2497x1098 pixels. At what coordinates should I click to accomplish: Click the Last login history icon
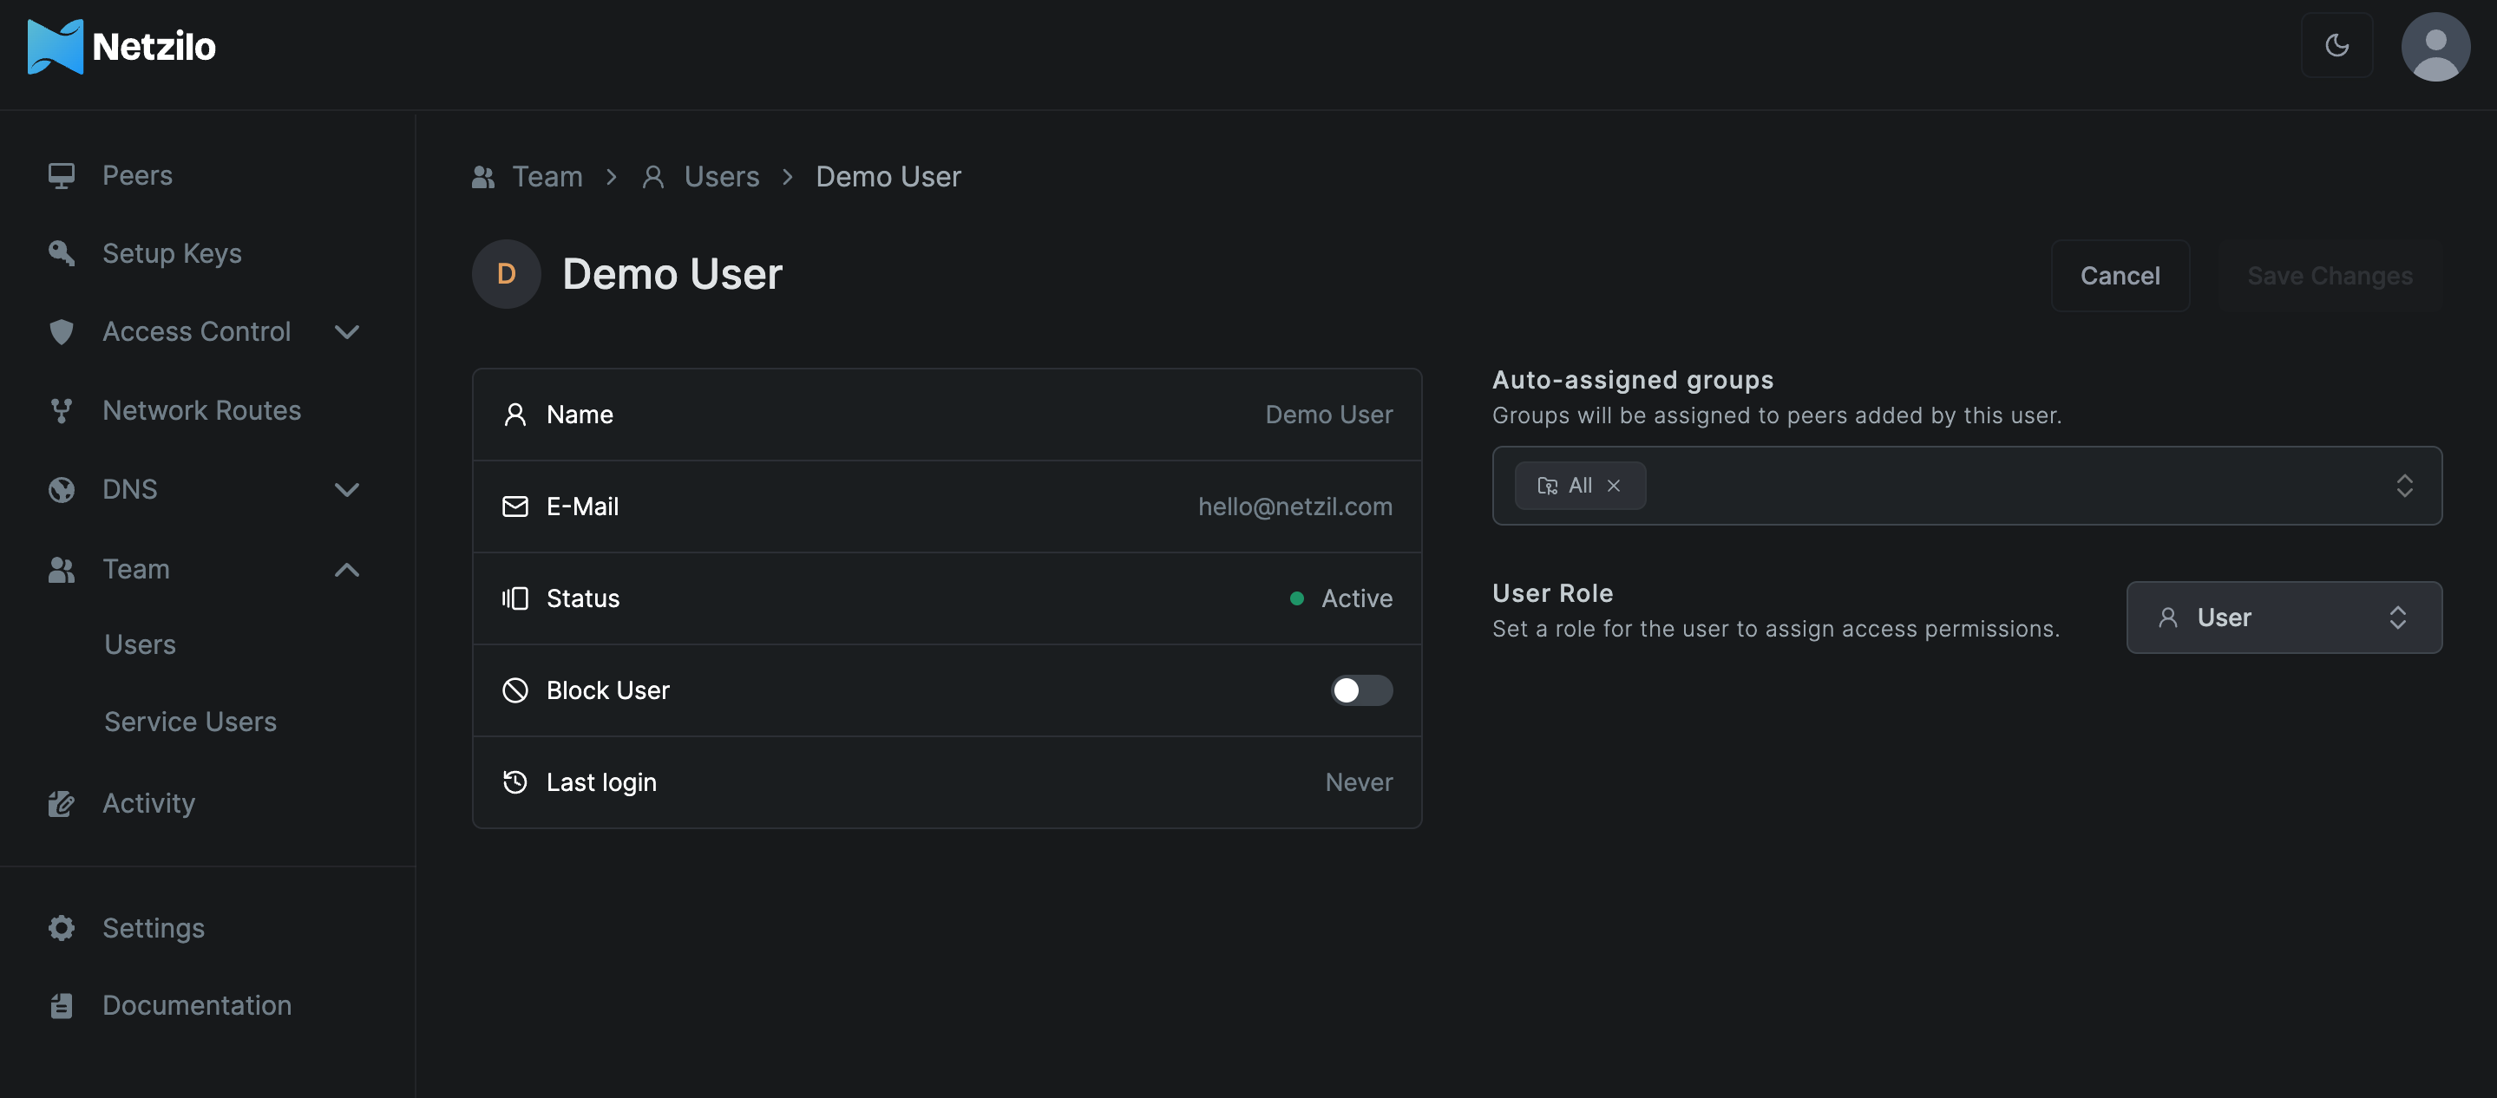tap(514, 782)
